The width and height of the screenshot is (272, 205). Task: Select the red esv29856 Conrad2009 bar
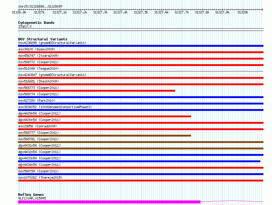pyautogui.click(x=141, y=129)
